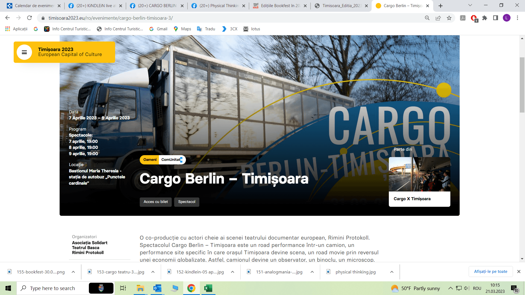Open the Timișoara 2023 hamburger menu
This screenshot has width=525, height=295.
tap(24, 52)
